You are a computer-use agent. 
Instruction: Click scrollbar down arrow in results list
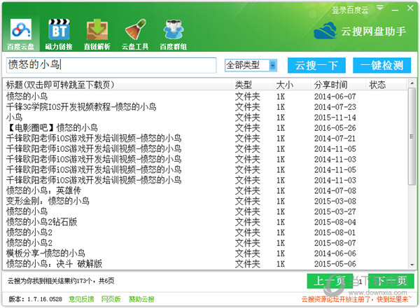(412, 265)
